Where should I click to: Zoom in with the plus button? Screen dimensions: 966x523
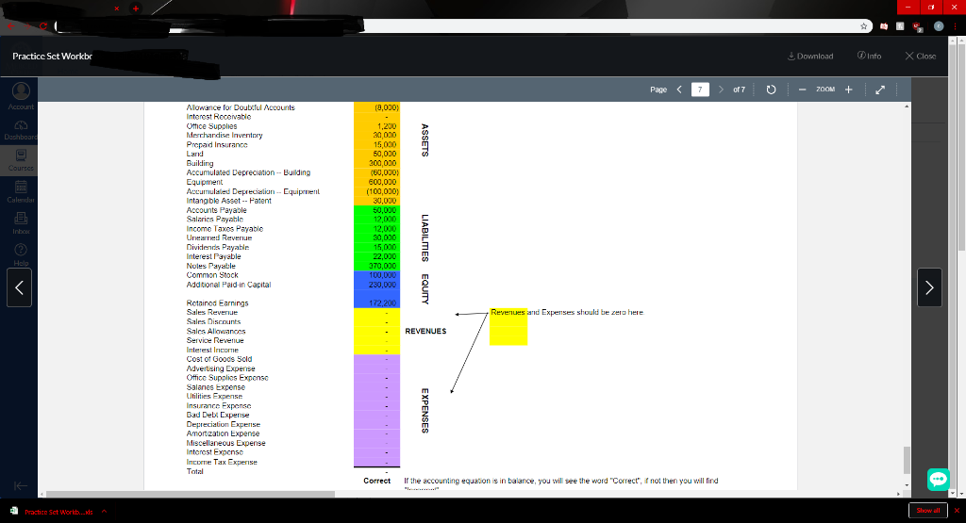point(848,90)
